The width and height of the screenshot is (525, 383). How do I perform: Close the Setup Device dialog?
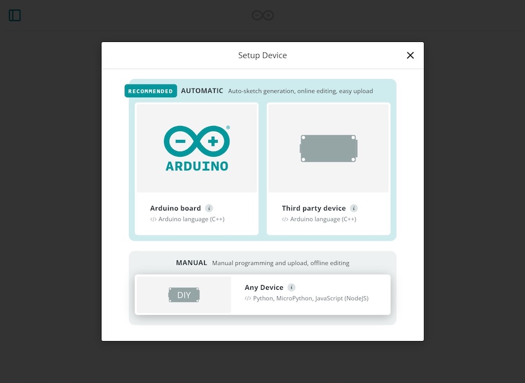point(410,55)
